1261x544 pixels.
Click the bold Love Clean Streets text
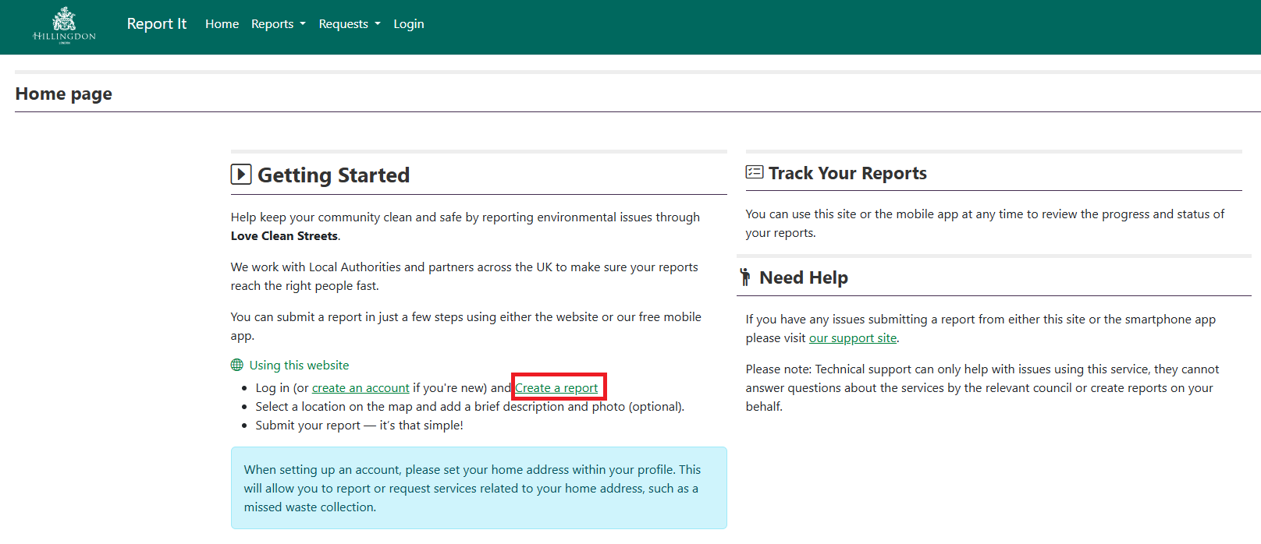284,235
